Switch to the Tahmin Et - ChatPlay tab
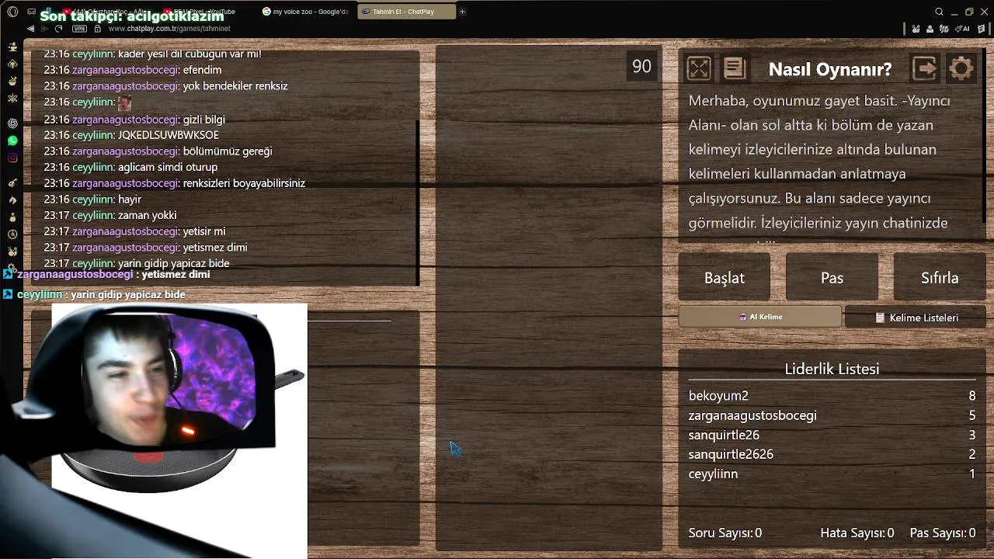This screenshot has height=559, width=994. tap(405, 12)
